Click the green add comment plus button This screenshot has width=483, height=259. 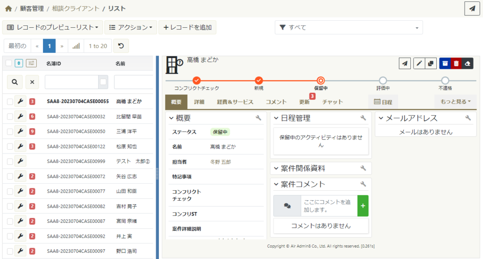coord(363,206)
